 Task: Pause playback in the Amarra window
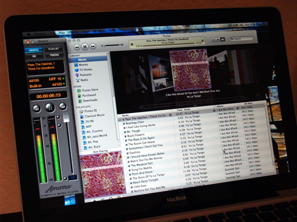(50, 108)
